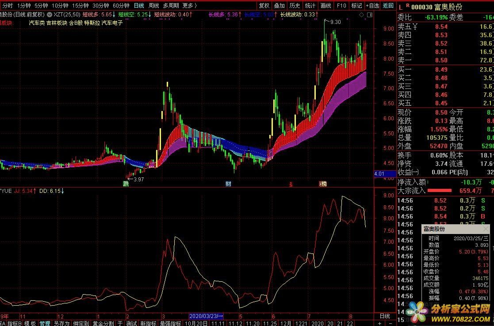The image size is (494, 326).
Task: Select the 指标B tab at bottom
Action: (15, 323)
